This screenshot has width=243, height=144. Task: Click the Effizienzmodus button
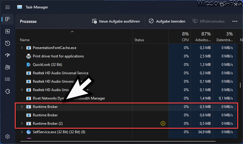[209, 21]
